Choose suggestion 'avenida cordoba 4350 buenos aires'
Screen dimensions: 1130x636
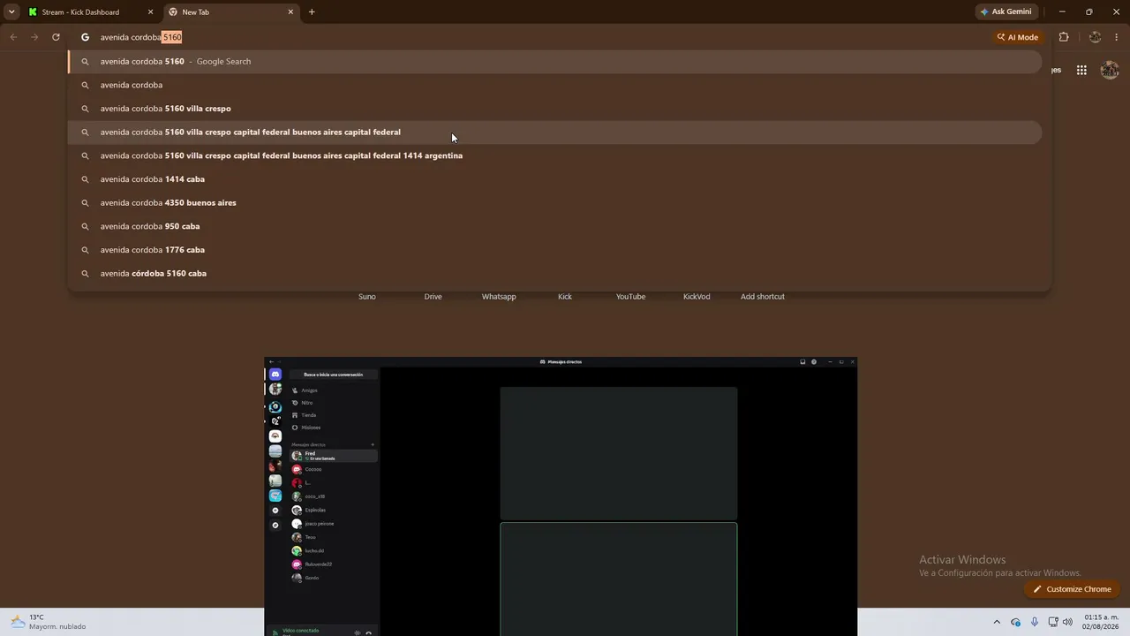point(555,203)
